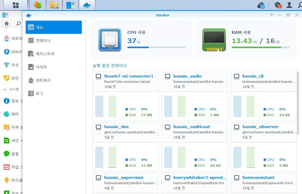Open 알림 notification settings
This screenshot has height=194, width=302.
(x=11, y=154)
